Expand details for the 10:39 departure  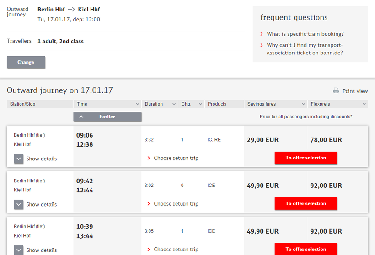point(19,250)
